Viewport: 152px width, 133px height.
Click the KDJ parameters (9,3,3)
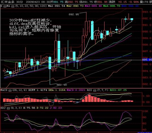click(16, 108)
